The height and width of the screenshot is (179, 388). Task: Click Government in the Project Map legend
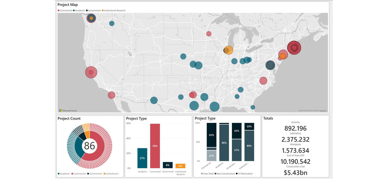(94, 10)
